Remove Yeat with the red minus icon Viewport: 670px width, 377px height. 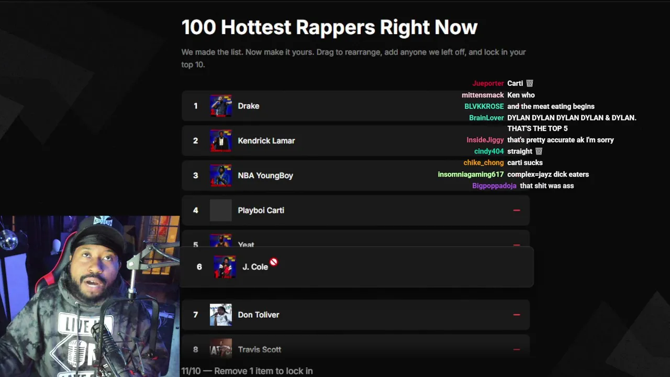tap(517, 245)
